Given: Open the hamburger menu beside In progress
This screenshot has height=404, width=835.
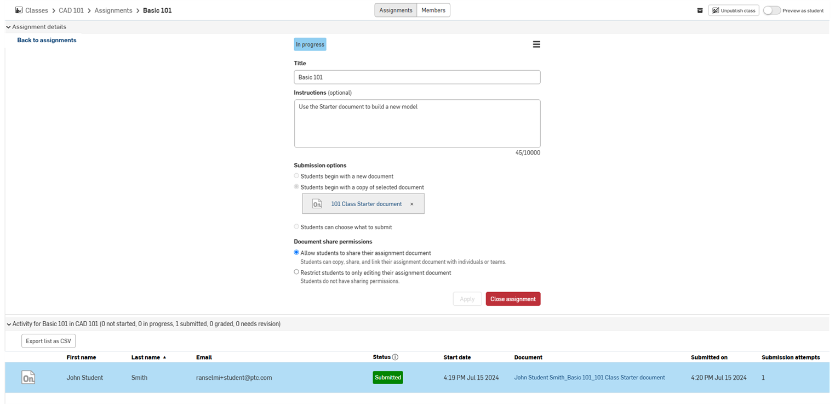Looking at the screenshot, I should 536,44.
